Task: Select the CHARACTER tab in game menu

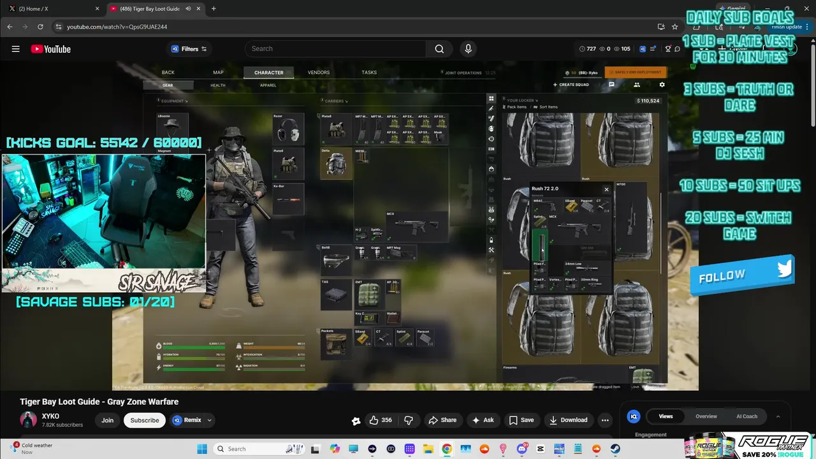Action: (269, 73)
